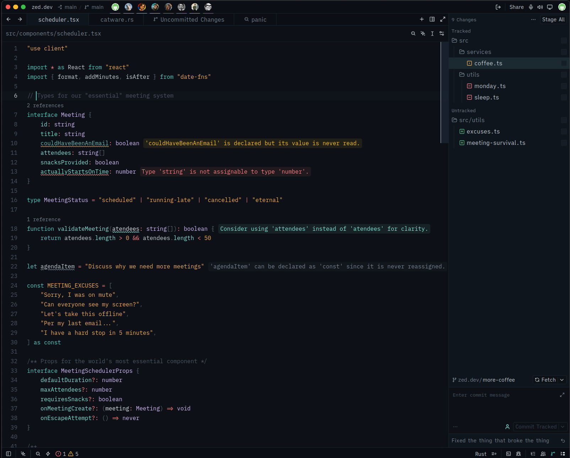Share your screen with the monitor icon
Viewport: 570px width, 458px height.
[550, 7]
